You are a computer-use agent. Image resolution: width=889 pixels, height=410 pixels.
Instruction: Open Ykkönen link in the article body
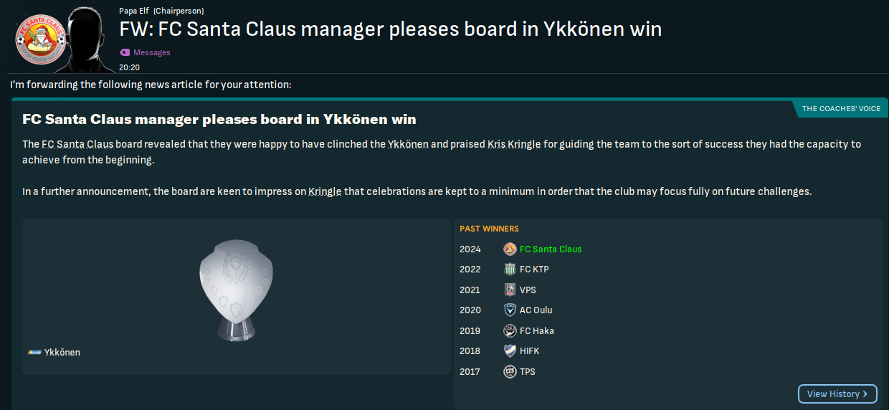(408, 144)
